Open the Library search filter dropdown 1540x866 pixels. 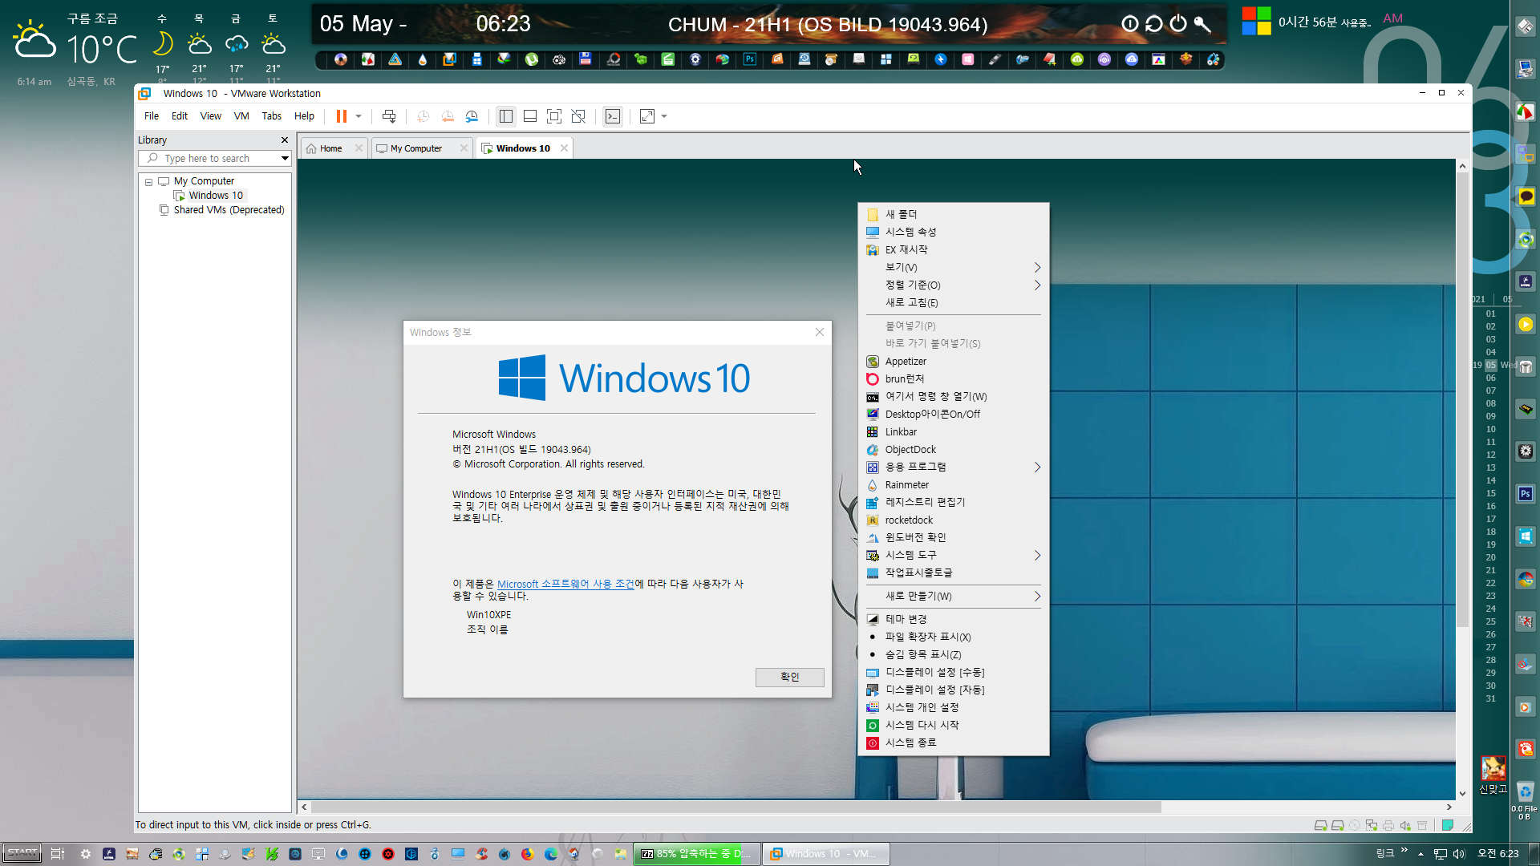coord(285,158)
